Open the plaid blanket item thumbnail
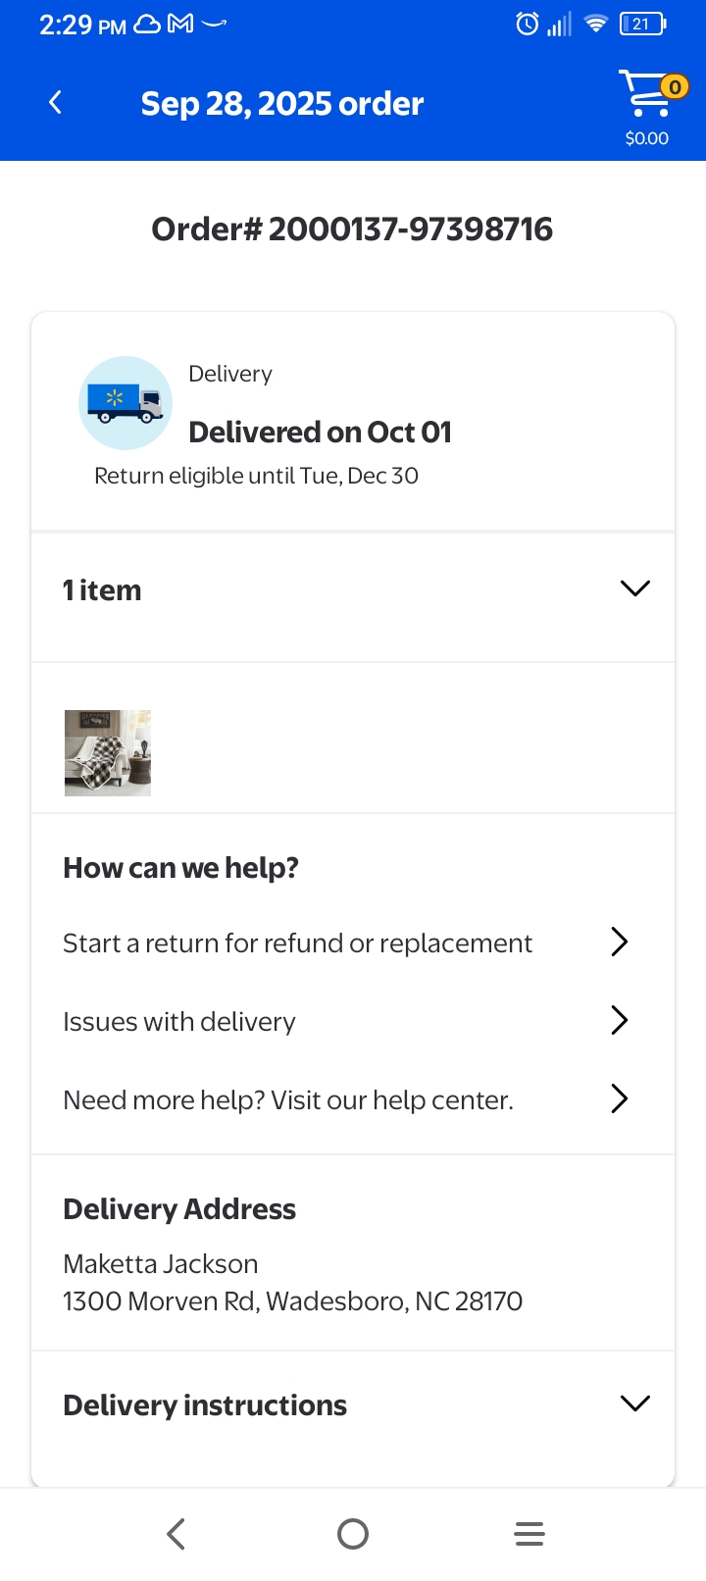This screenshot has width=706, height=1581. [x=108, y=753]
